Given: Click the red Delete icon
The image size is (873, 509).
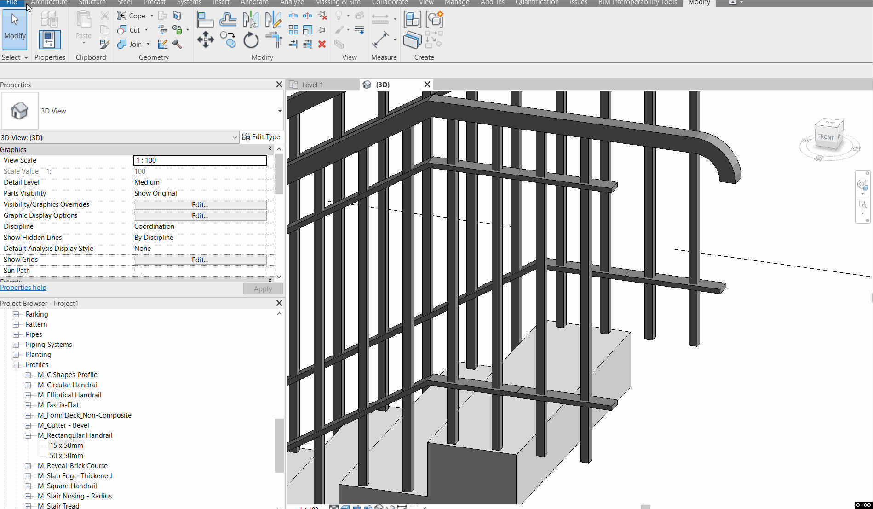Looking at the screenshot, I should point(322,44).
